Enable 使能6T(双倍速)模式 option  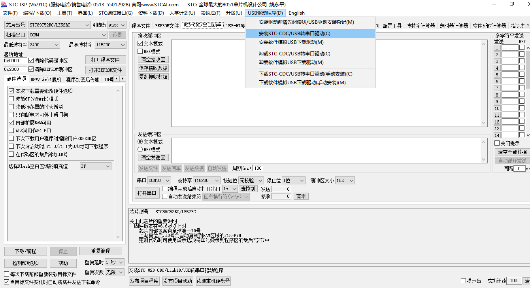pyautogui.click(x=11, y=99)
